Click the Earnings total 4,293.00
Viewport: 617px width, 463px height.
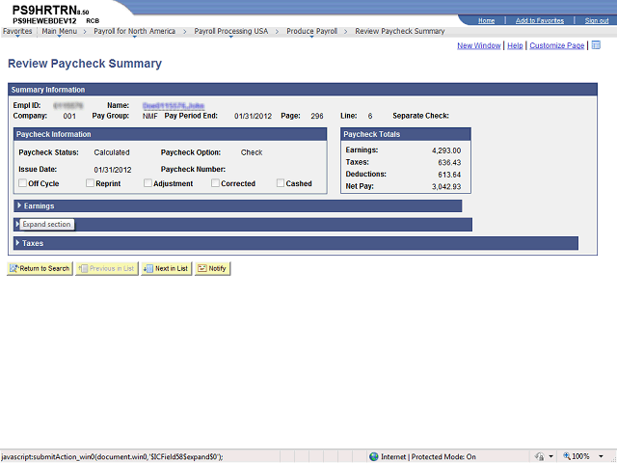(446, 150)
